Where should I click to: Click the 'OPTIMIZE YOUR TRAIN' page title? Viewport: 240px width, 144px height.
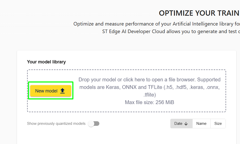pyautogui.click(x=199, y=13)
